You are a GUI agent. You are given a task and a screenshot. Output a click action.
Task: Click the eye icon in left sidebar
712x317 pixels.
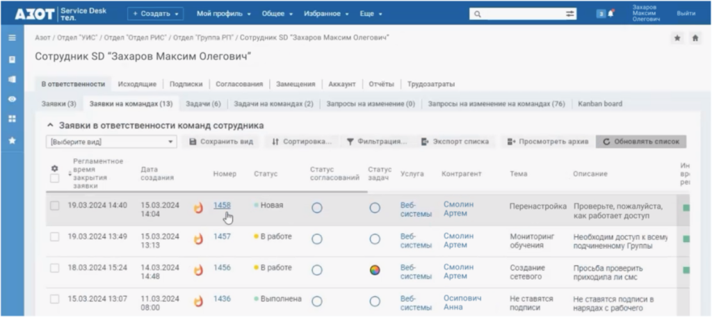12,99
